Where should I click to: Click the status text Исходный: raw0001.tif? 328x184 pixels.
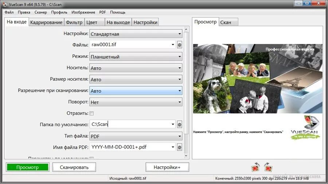pyautogui.click(x=128, y=179)
